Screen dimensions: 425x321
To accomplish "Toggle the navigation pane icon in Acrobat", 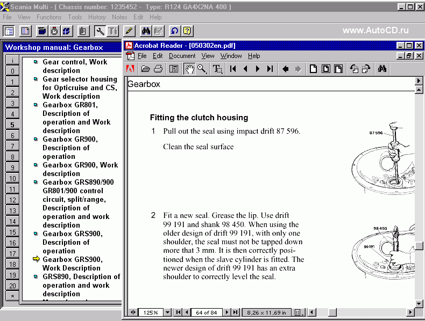I will (173, 69).
